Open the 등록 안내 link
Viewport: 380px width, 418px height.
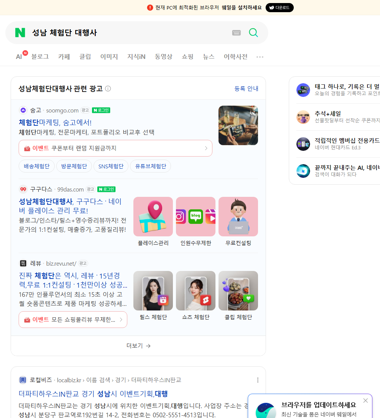click(x=246, y=89)
